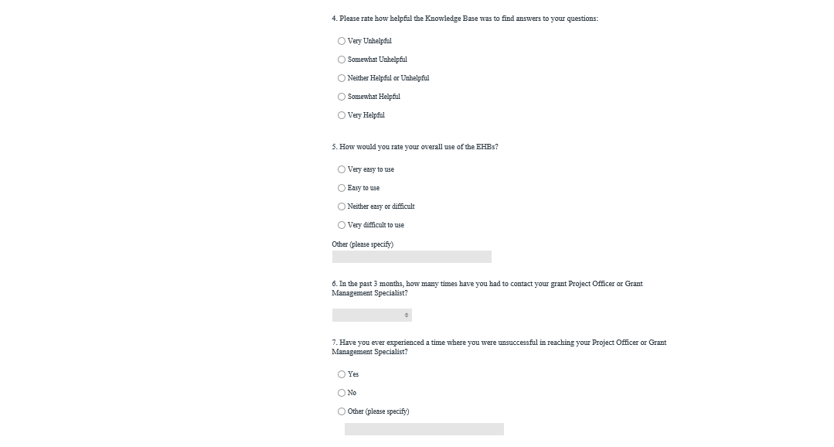Click the Neither easy or difficult label
This screenshot has height=447, width=834.
point(381,206)
